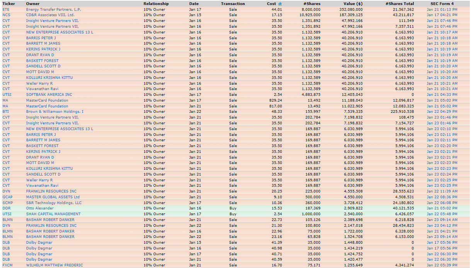
Task: Open SOFTBANK AMERICA INC owner page
Action: click(x=49, y=95)
